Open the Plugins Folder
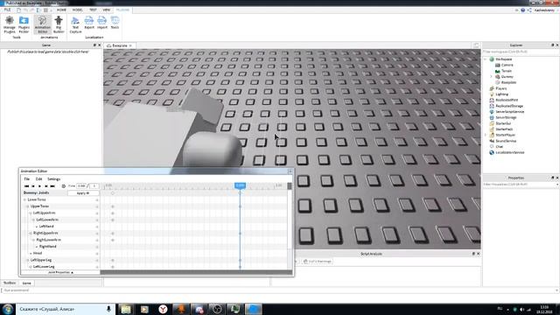Image resolution: width=560 pixels, height=315 pixels. pyautogui.click(x=24, y=24)
